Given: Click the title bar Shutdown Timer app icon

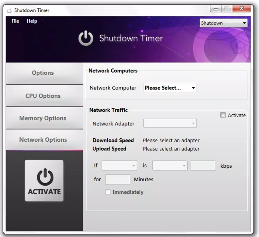Looking at the screenshot, I should (x=9, y=11).
